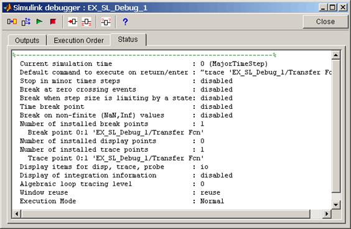The height and width of the screenshot is (229, 351).
Task: Click 'Break when step size is limiting' line
Action: 126,98
